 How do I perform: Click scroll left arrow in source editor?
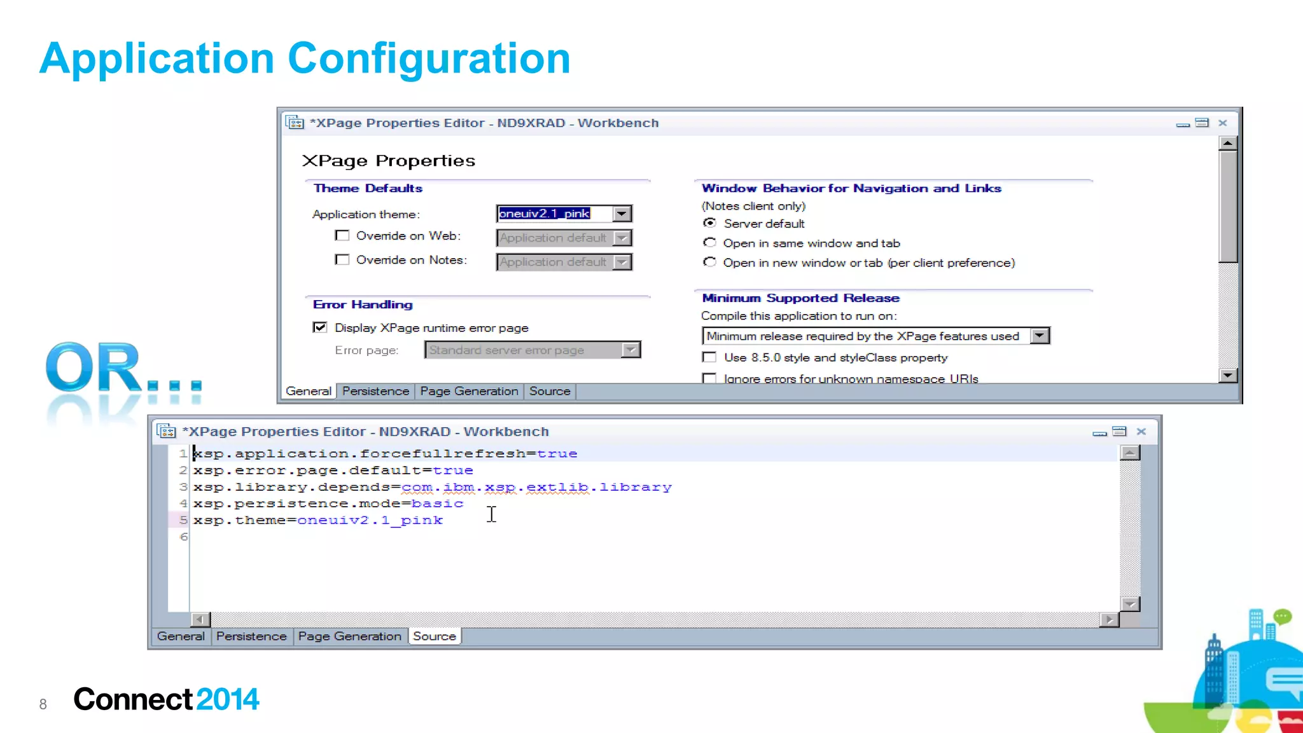coord(200,619)
